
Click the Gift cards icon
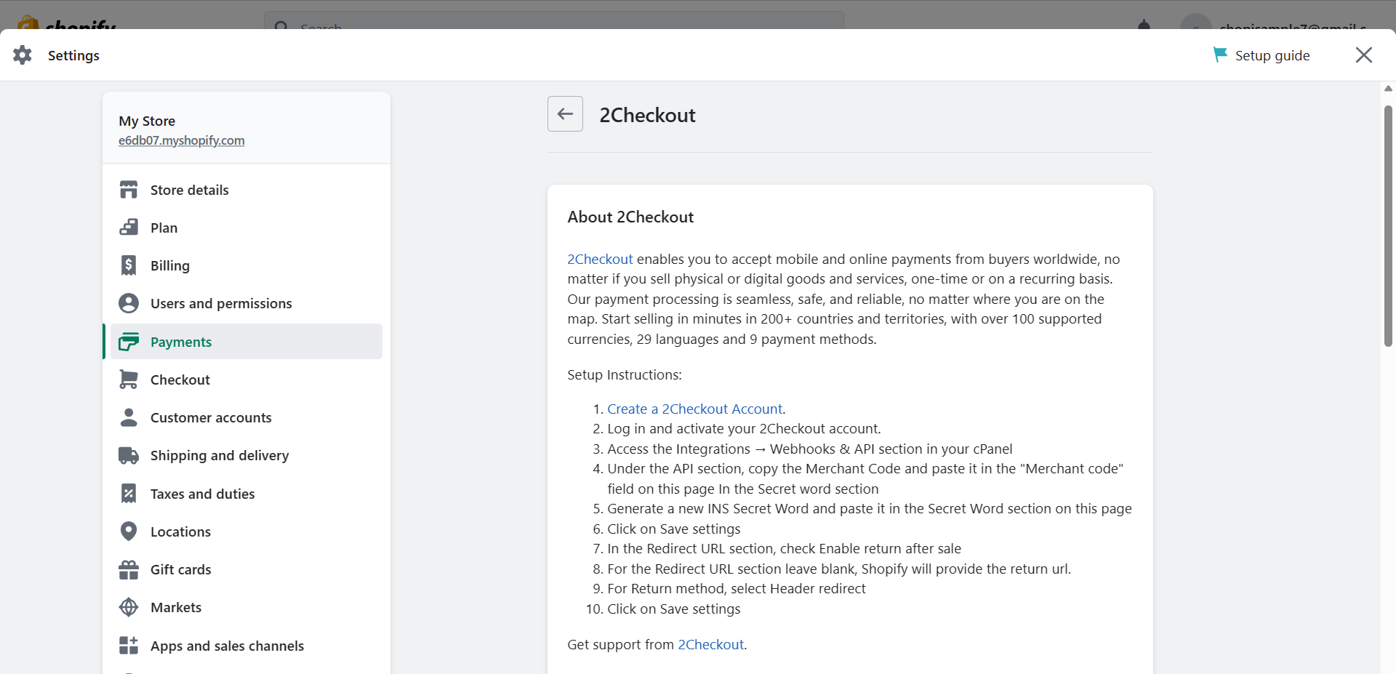(x=129, y=569)
